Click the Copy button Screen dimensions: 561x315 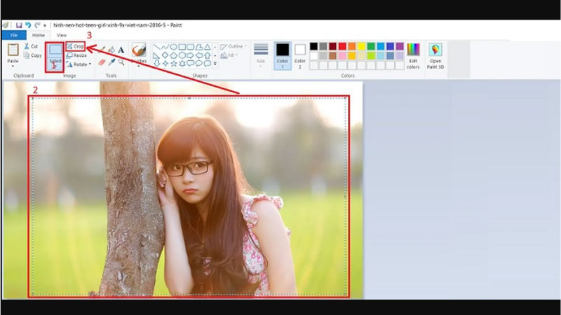(32, 55)
